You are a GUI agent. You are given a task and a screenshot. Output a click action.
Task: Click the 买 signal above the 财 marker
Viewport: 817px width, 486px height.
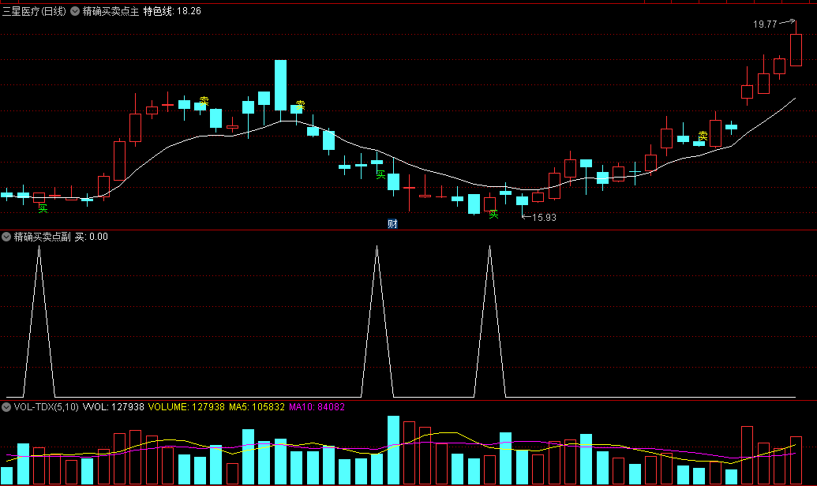click(x=381, y=174)
